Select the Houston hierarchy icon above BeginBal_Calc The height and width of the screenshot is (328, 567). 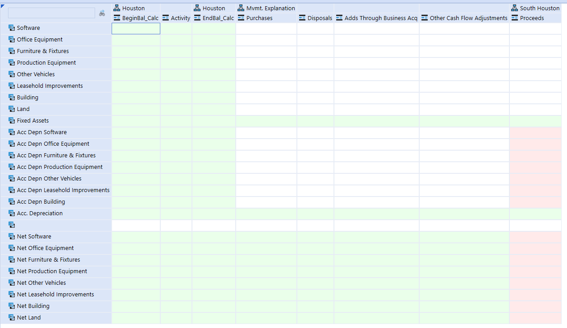117,8
